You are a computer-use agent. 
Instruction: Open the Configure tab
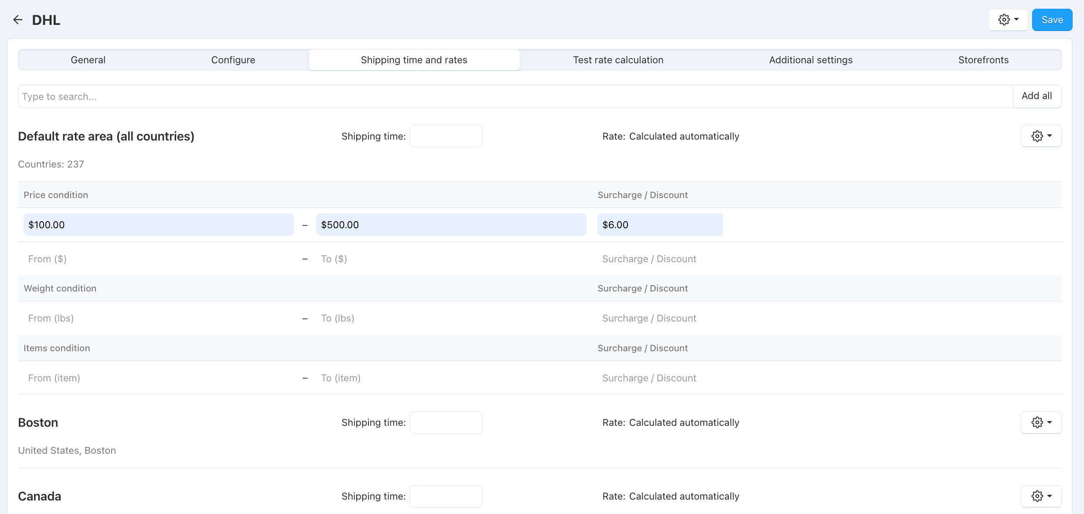pyautogui.click(x=233, y=60)
